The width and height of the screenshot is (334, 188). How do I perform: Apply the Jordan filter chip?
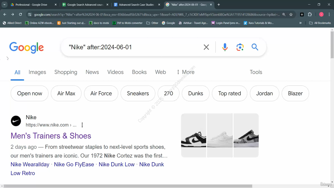pyautogui.click(x=264, y=93)
